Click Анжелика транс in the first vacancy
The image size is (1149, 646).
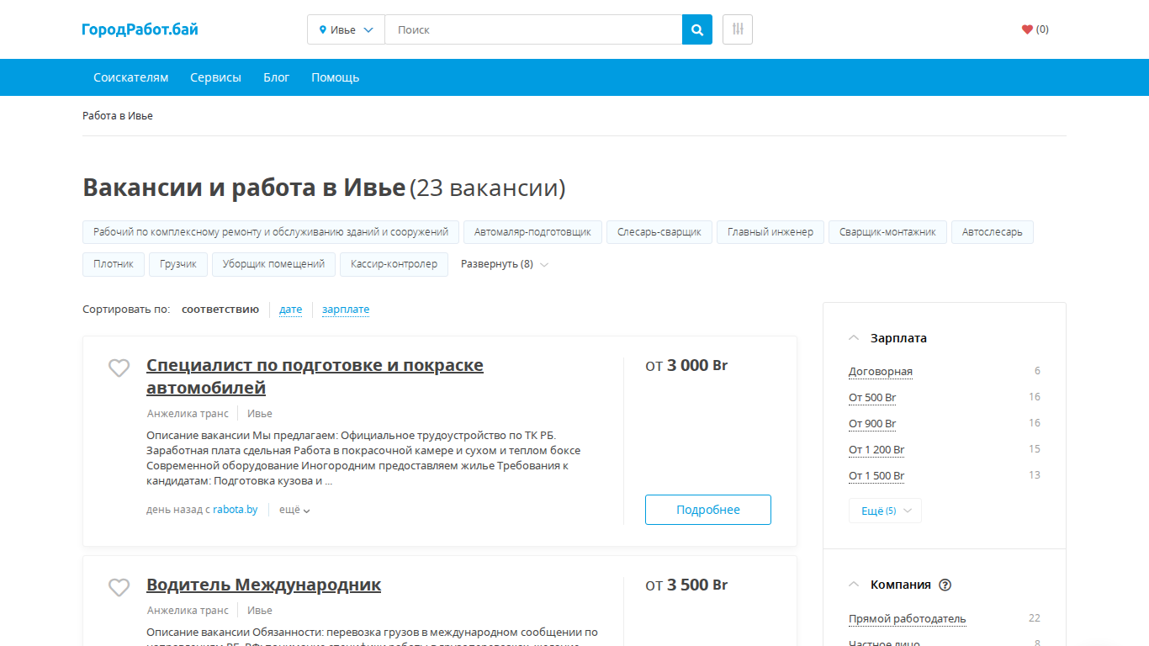(x=188, y=414)
